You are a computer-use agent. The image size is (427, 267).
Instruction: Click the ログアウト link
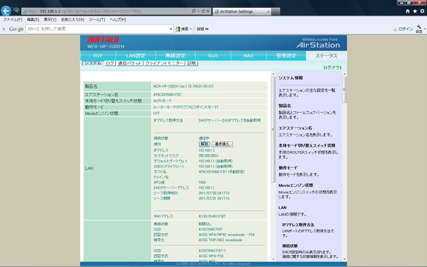(332, 68)
